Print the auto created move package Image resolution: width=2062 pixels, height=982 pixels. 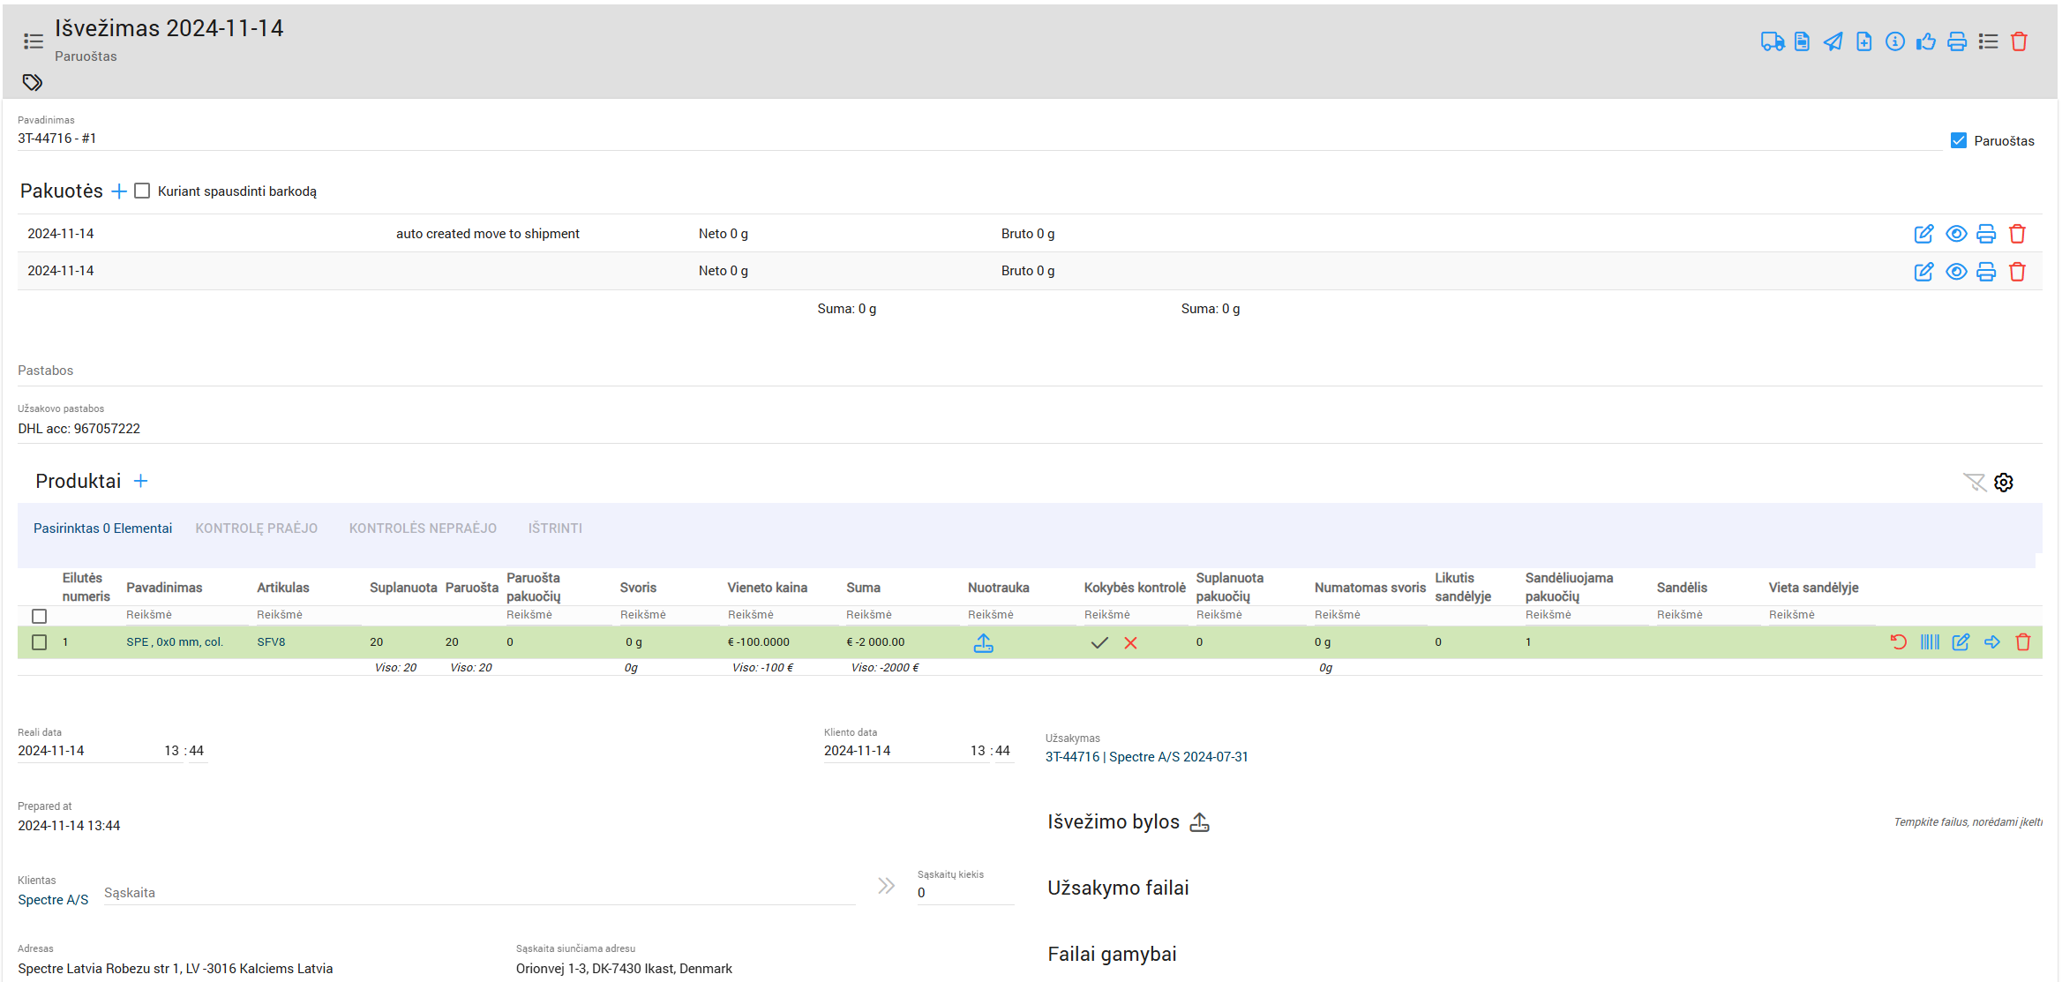tap(1986, 234)
